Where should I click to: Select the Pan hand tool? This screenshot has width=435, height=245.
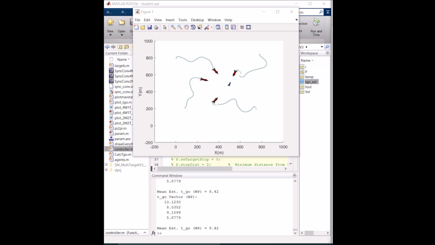(x=187, y=27)
